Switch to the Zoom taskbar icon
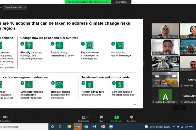Image resolution: width=196 pixels, height=130 pixels. [112, 126]
